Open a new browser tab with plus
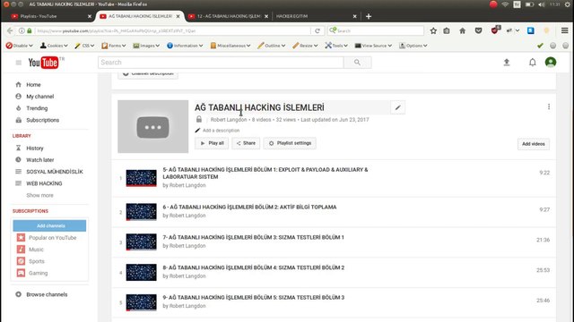 tap(369, 16)
